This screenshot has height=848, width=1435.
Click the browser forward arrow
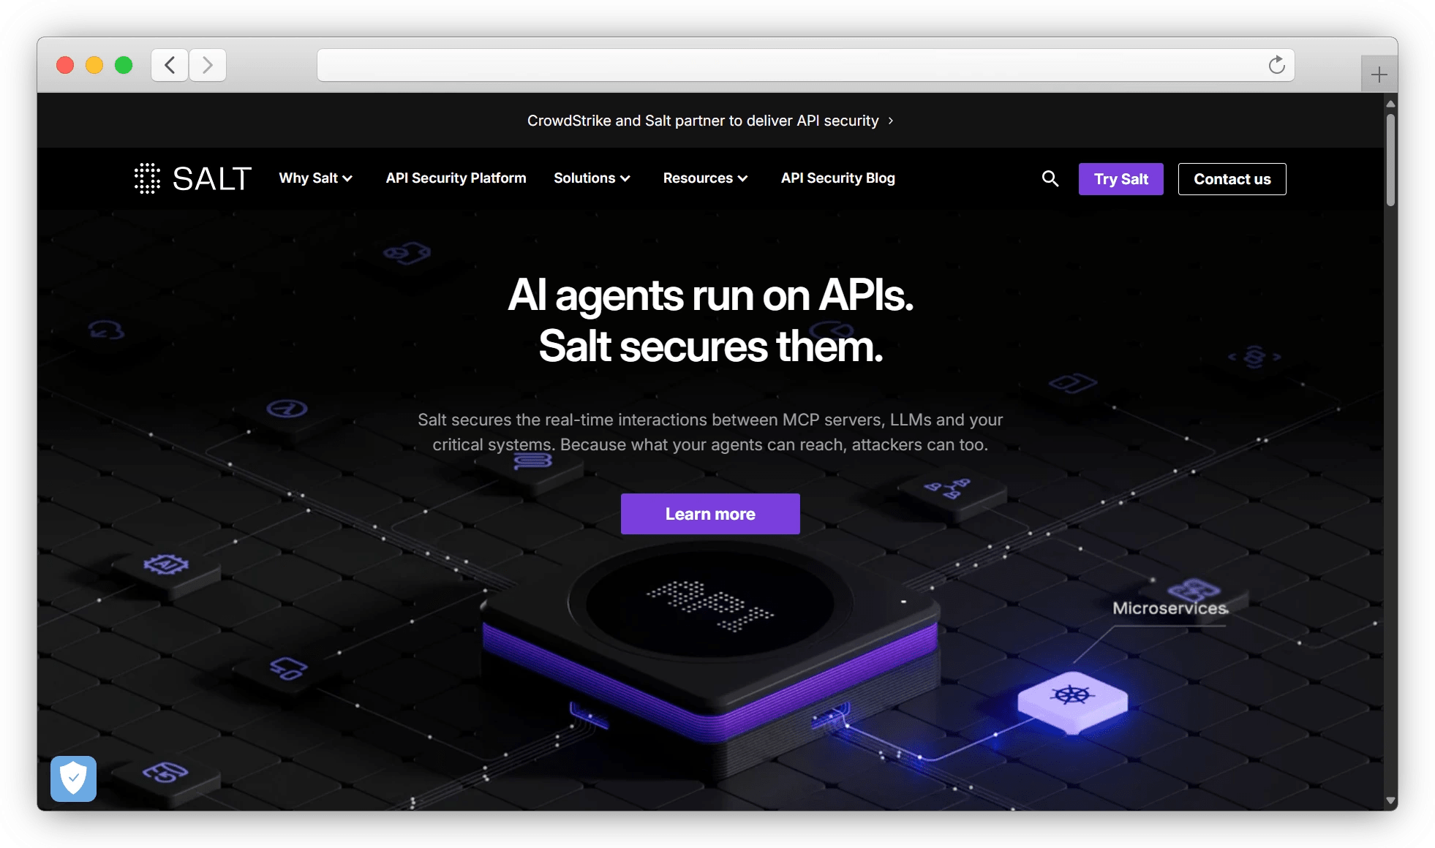click(x=208, y=65)
